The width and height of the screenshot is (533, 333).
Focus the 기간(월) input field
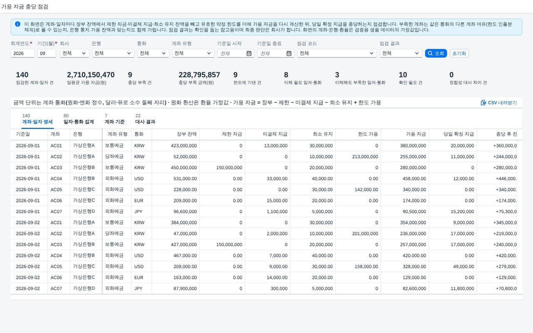(x=47, y=53)
